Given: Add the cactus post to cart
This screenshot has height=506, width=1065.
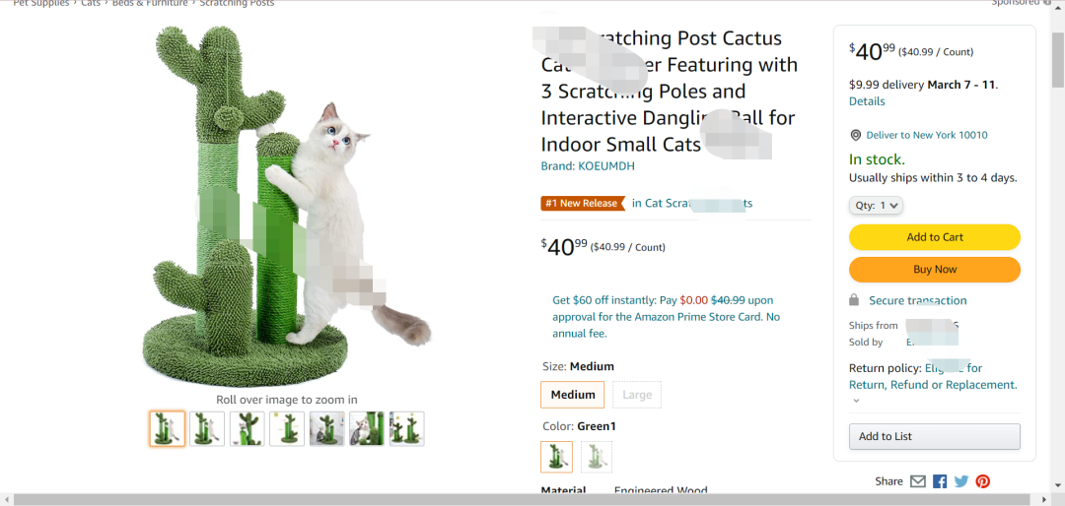Looking at the screenshot, I should (x=935, y=236).
